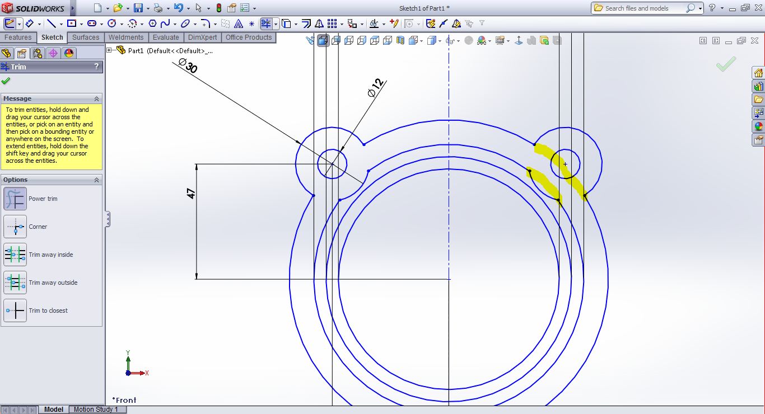Collapse the Message section
This screenshot has width=765, height=414.
(96, 98)
